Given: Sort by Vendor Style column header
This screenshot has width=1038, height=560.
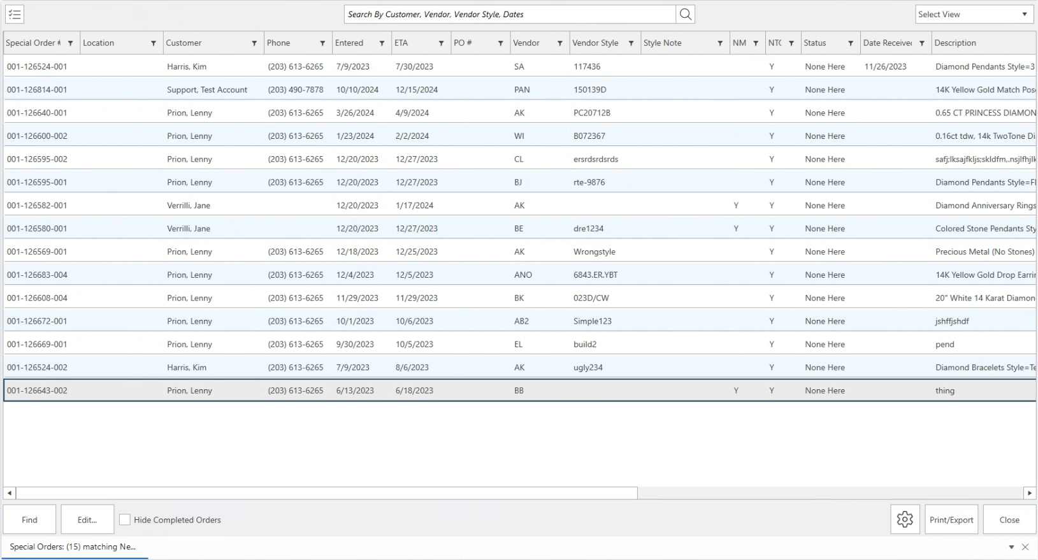Looking at the screenshot, I should 595,43.
